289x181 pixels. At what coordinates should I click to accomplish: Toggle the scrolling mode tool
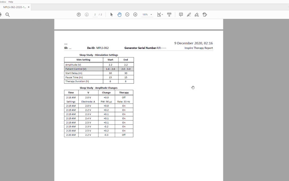169,15
